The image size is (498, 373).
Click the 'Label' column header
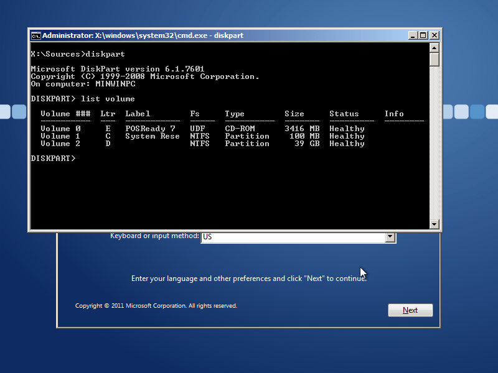[138, 114]
